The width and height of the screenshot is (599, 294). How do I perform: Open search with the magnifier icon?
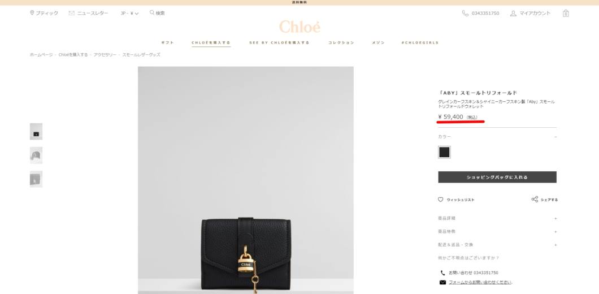tap(151, 12)
